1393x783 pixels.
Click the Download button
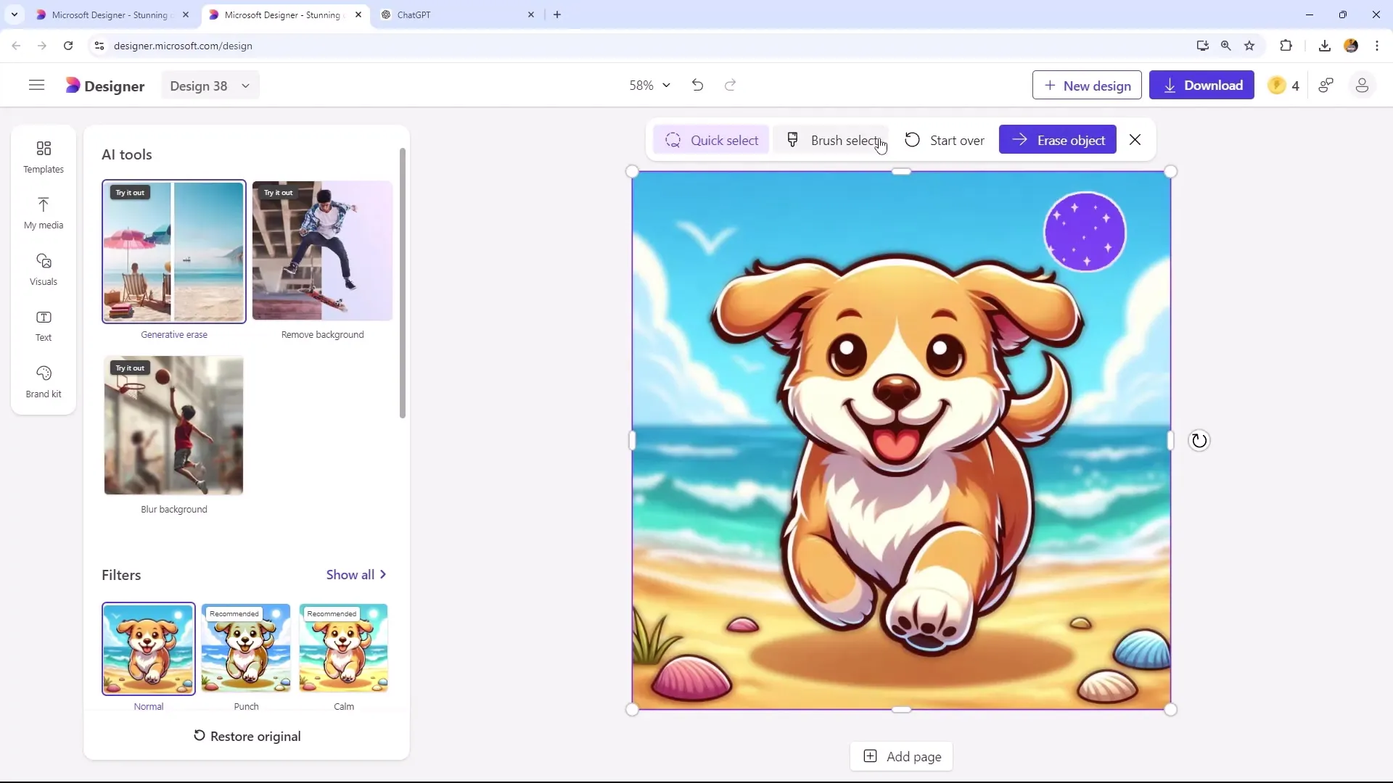(1204, 85)
